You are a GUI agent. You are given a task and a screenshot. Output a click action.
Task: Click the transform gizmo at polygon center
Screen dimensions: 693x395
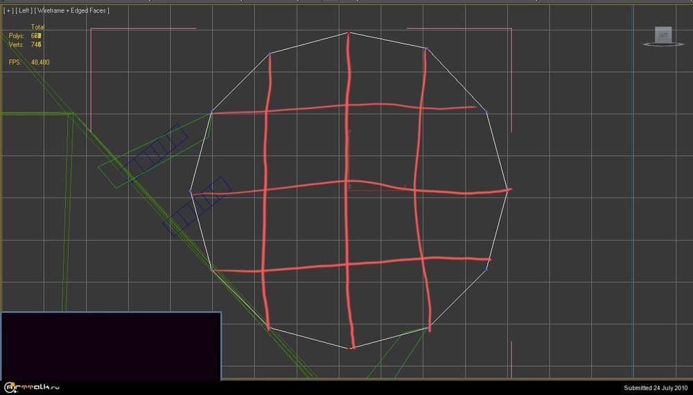click(350, 186)
